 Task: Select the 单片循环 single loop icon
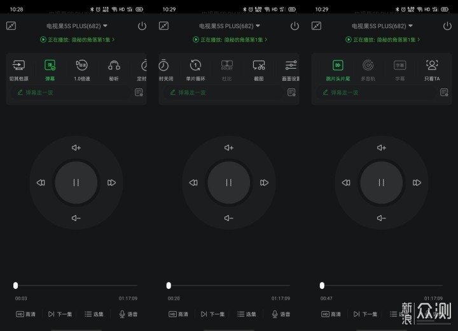(195, 65)
